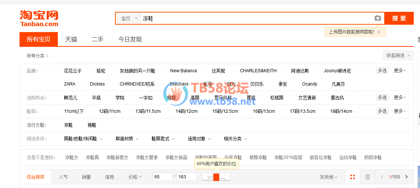The image size is (420, 188).
Task: Filter by brand 花花公子
Action: 73,71
